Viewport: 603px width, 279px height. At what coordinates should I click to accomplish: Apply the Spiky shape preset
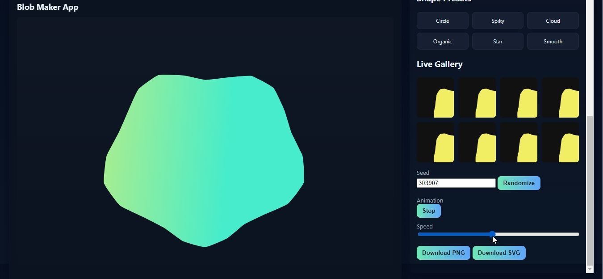[498, 21]
